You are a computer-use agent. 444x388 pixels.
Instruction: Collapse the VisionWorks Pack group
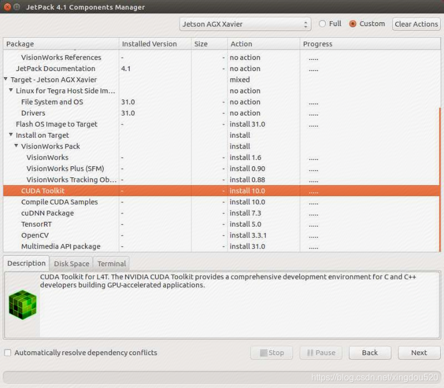[16, 146]
